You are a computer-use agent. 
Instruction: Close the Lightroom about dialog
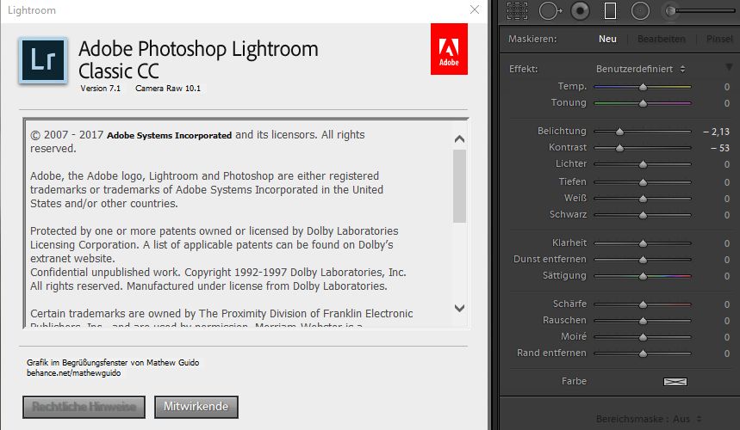click(x=475, y=9)
